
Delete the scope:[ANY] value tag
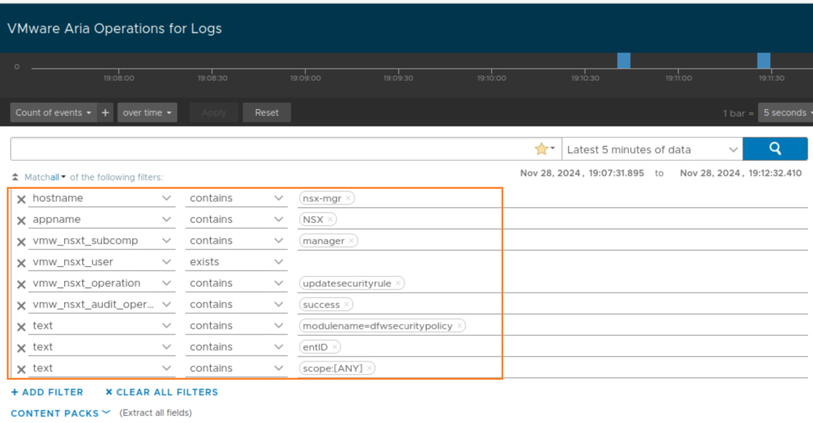point(369,368)
